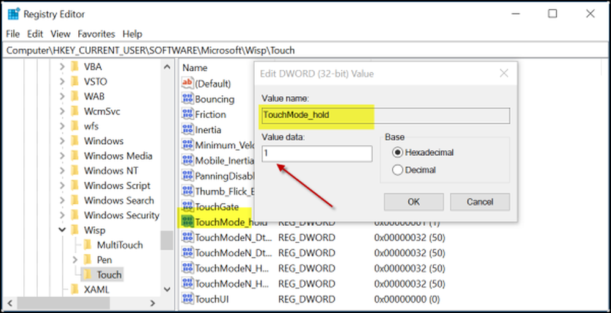Image resolution: width=611 pixels, height=313 pixels.
Task: Click the tree scroll up arrow
Action: coord(167,67)
